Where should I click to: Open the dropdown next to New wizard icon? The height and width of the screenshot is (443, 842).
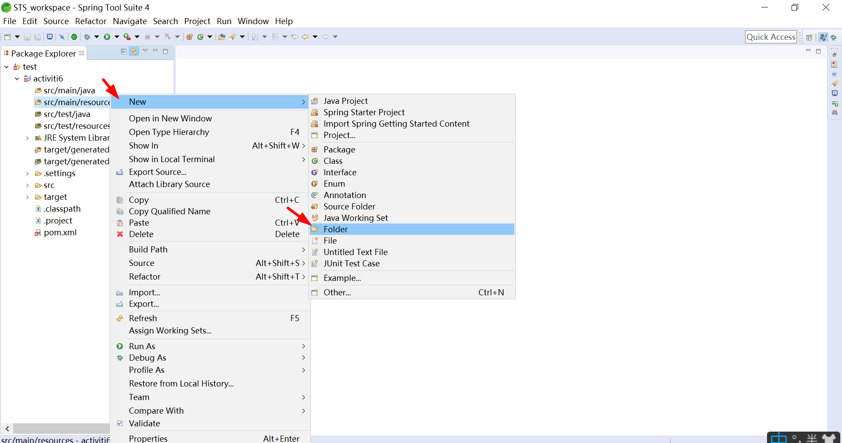[x=17, y=37]
